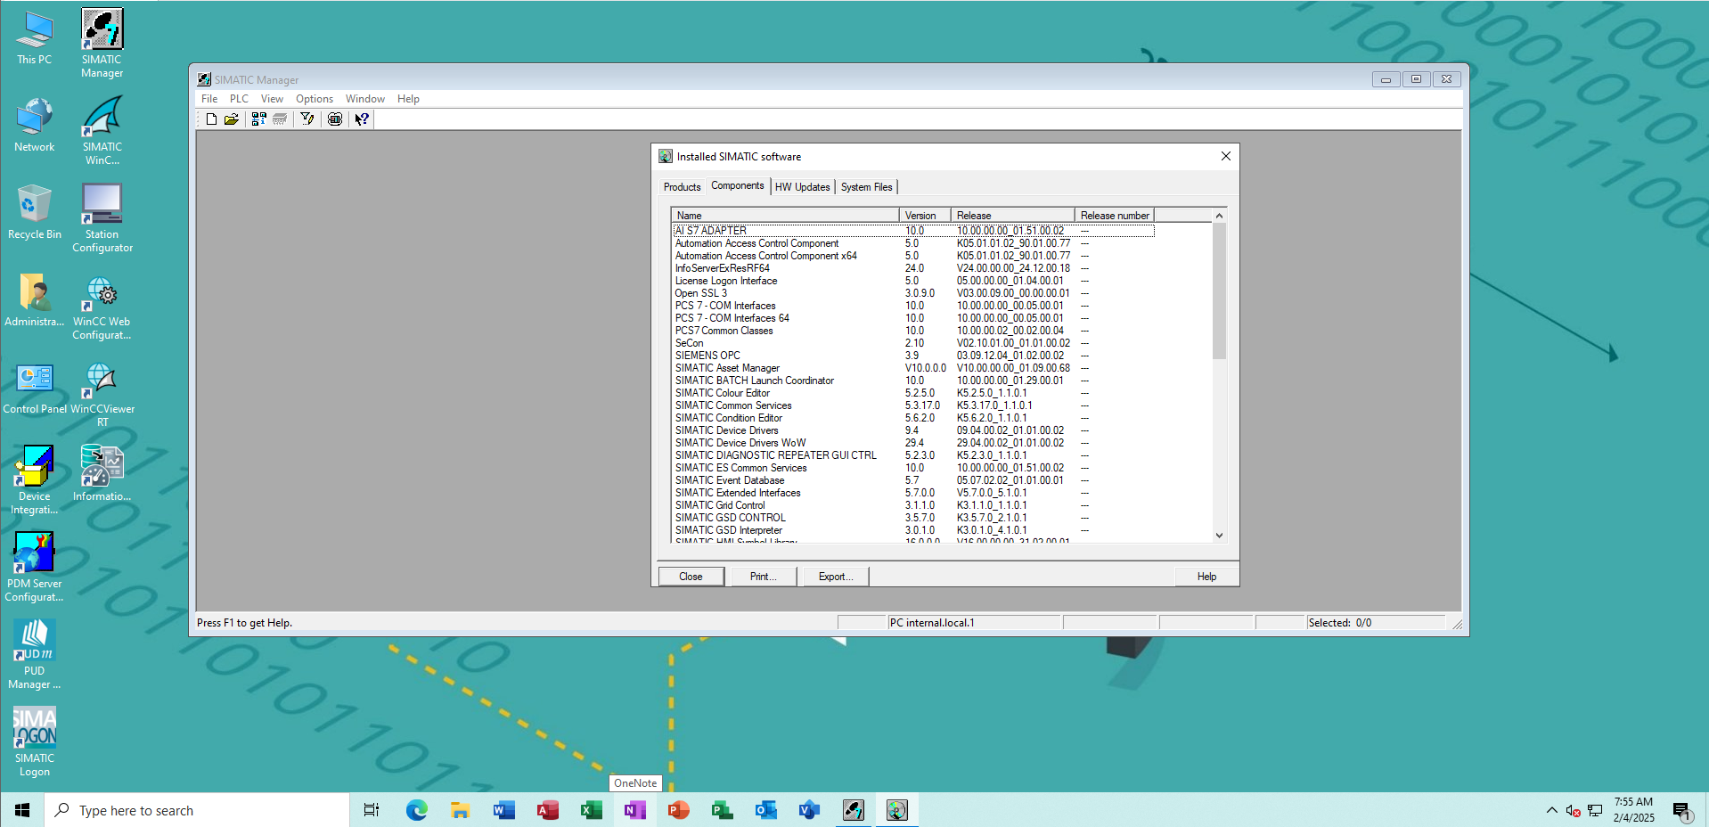Click the Accessible Nodes toolbar icon

[x=259, y=119]
